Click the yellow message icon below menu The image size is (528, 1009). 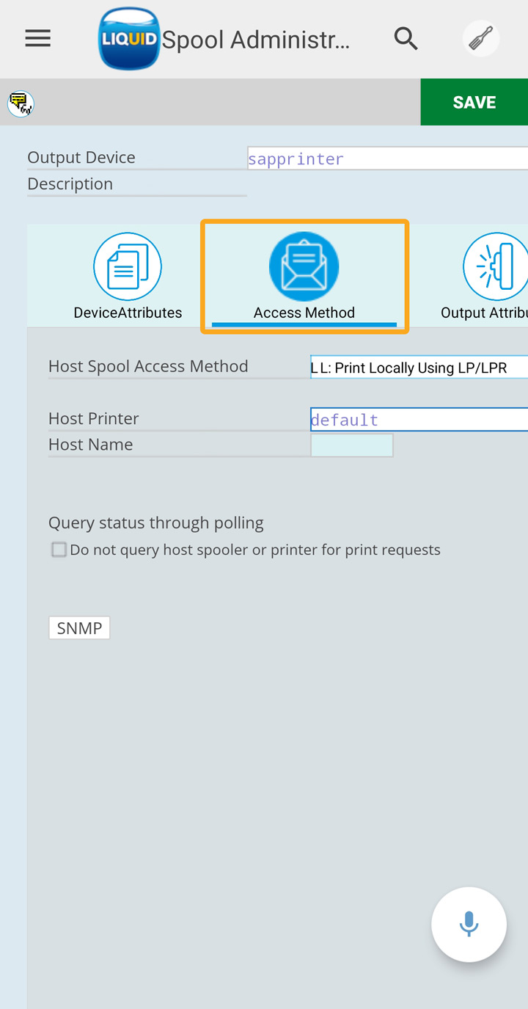point(21,103)
